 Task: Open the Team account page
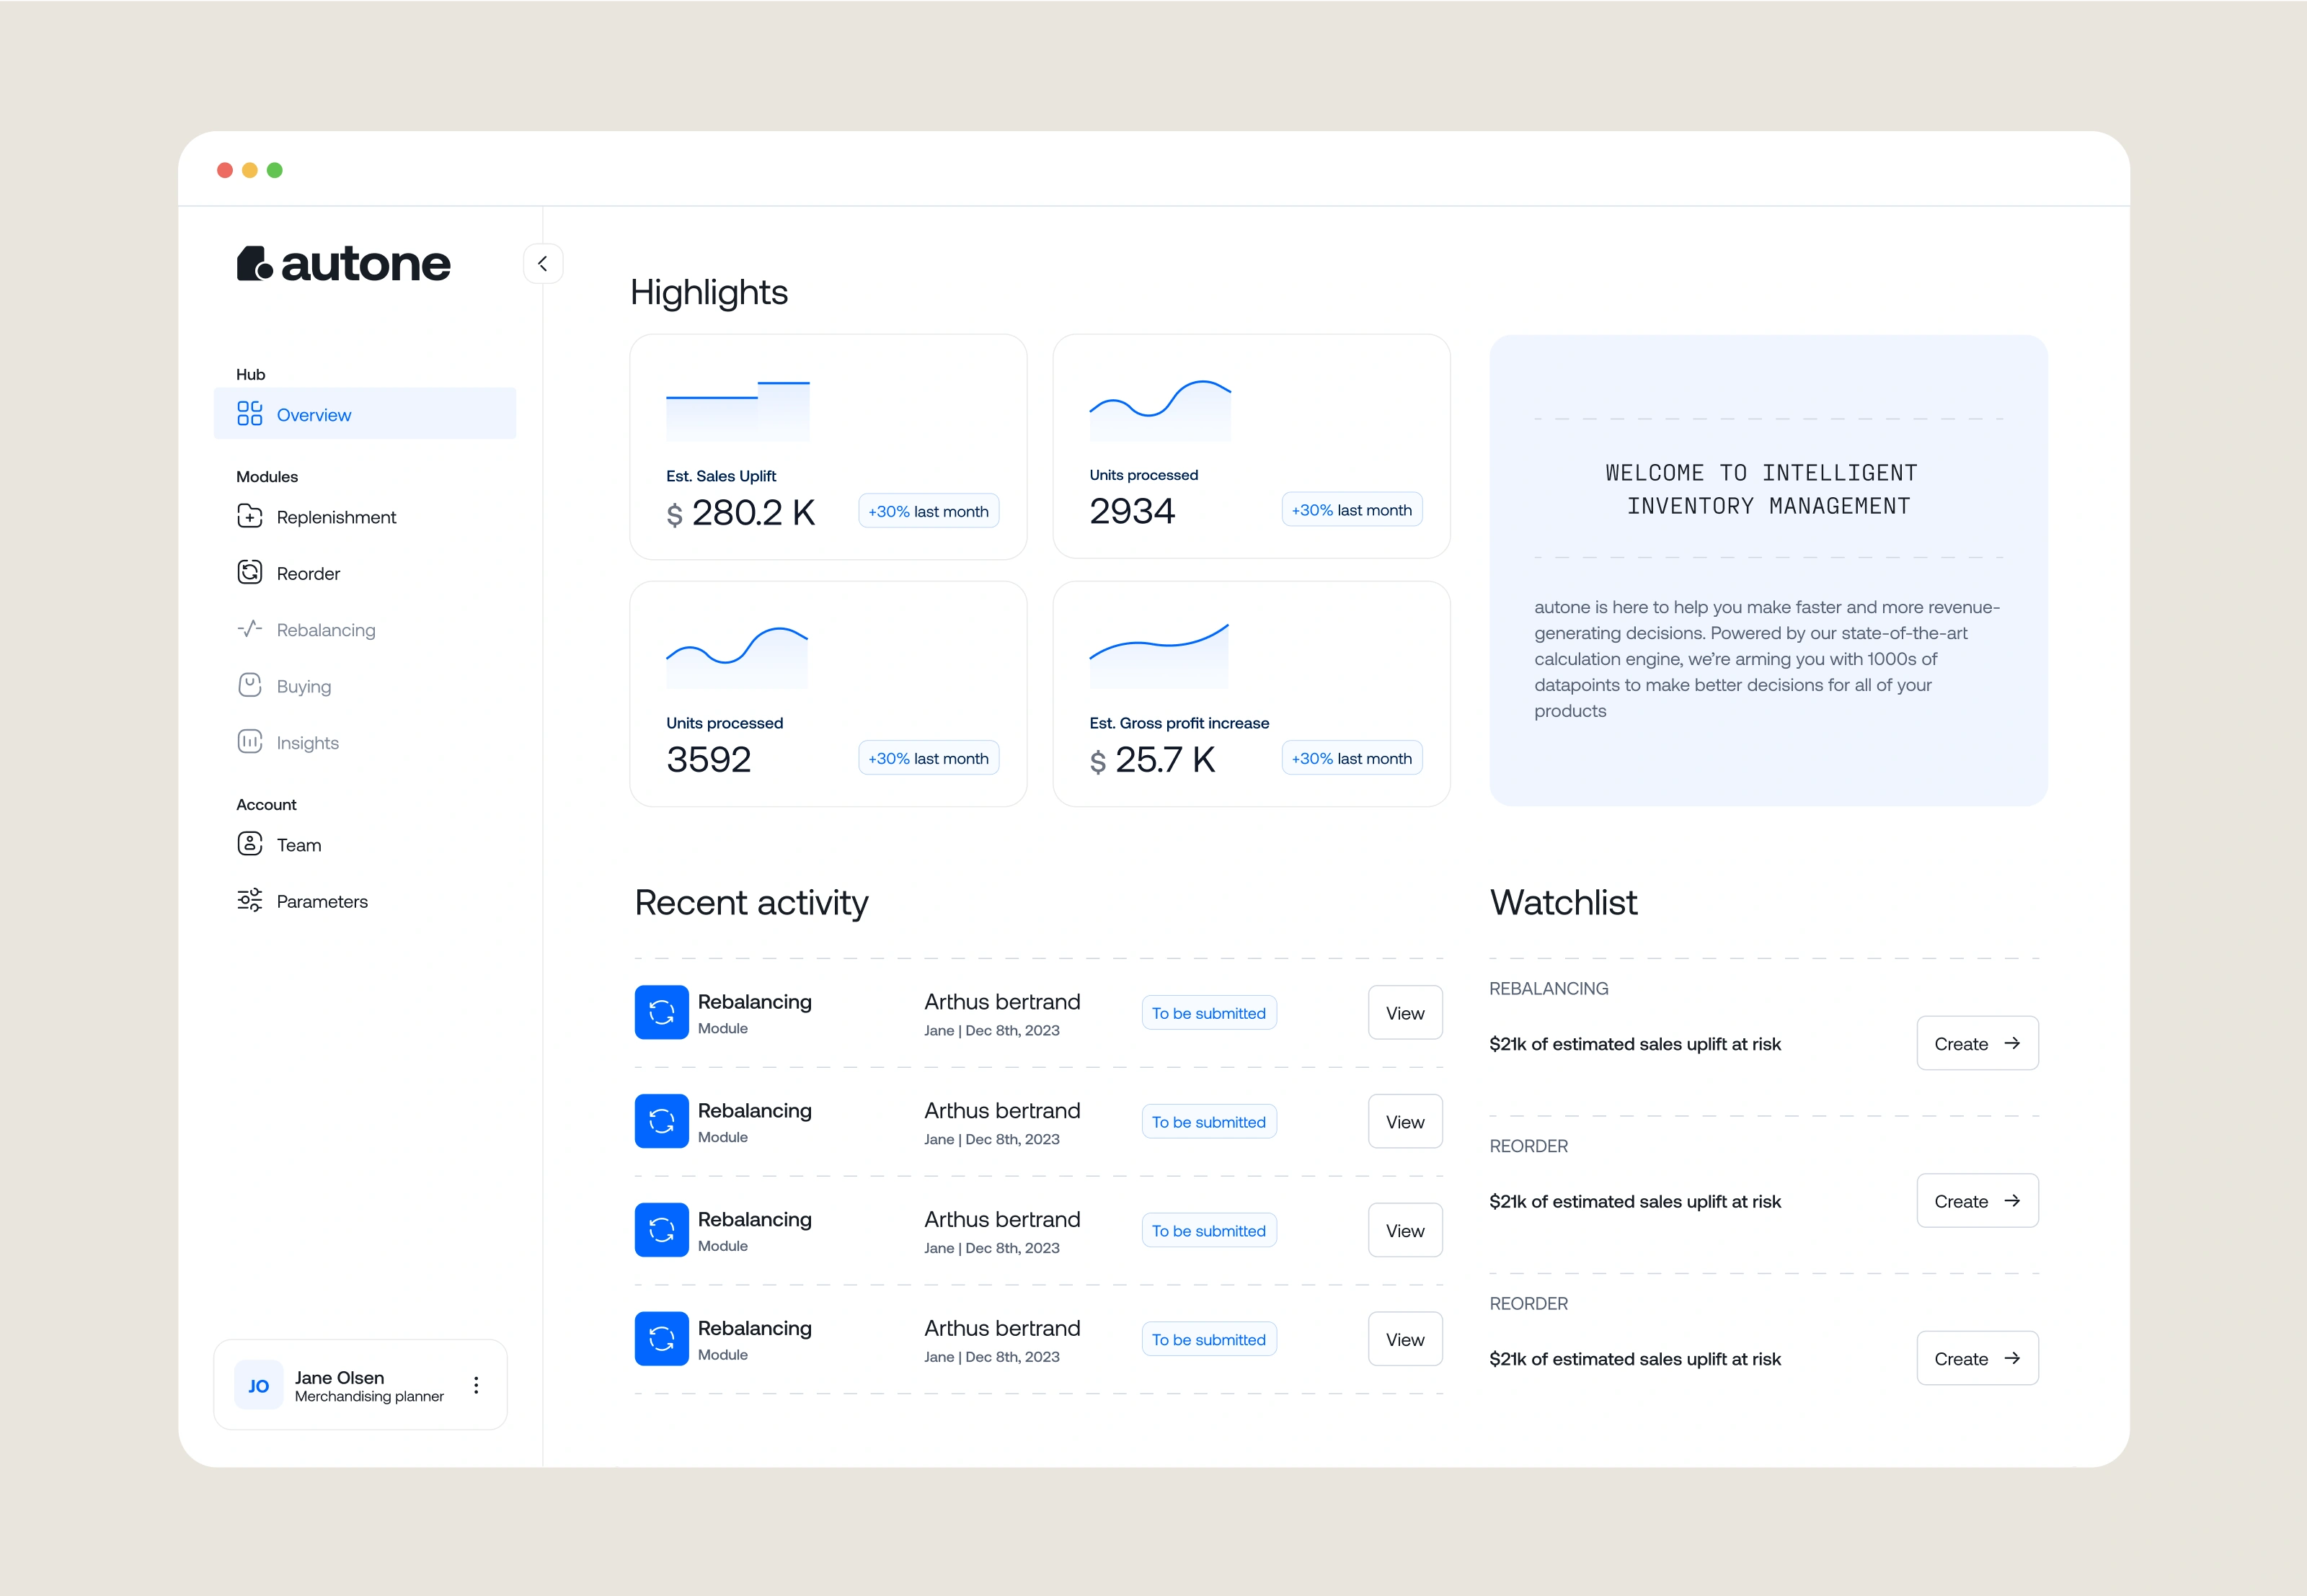299,845
